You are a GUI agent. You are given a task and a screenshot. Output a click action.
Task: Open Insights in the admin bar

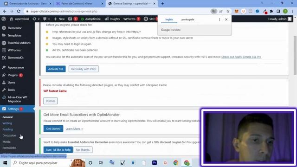coord(112,19)
